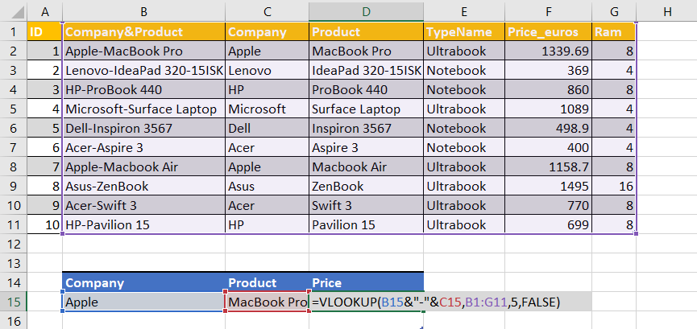Screen dimensions: 697x329
Task: Click the Apple cell in row 15
Action: (x=143, y=302)
